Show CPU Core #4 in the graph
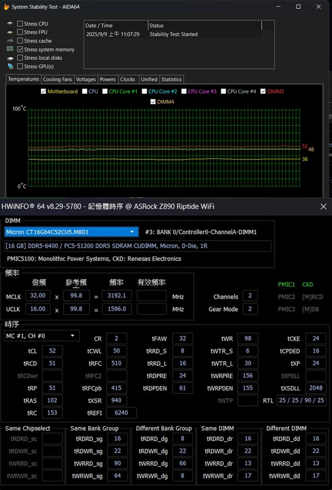332x490 pixels. [223, 91]
